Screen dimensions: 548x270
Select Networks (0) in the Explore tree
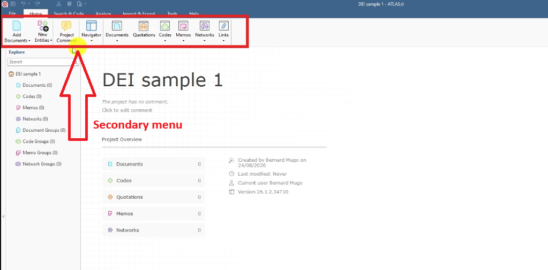[x=32, y=119]
